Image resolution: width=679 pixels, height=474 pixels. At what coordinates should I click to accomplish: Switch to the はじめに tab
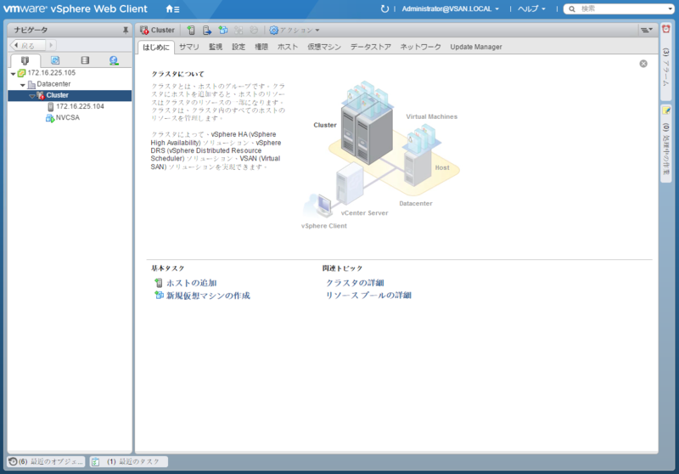coord(156,48)
